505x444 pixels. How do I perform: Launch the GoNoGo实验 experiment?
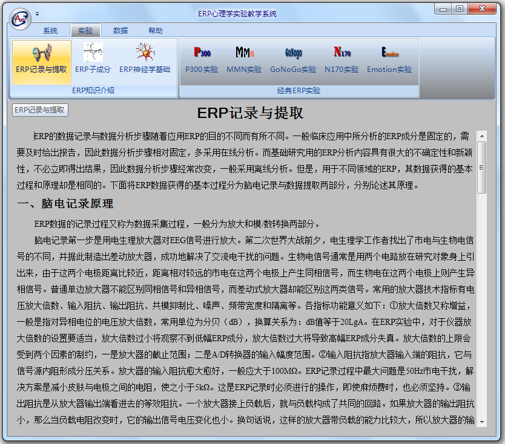coord(293,61)
